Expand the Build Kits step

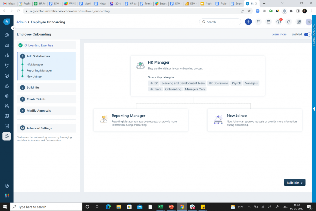click(33, 87)
